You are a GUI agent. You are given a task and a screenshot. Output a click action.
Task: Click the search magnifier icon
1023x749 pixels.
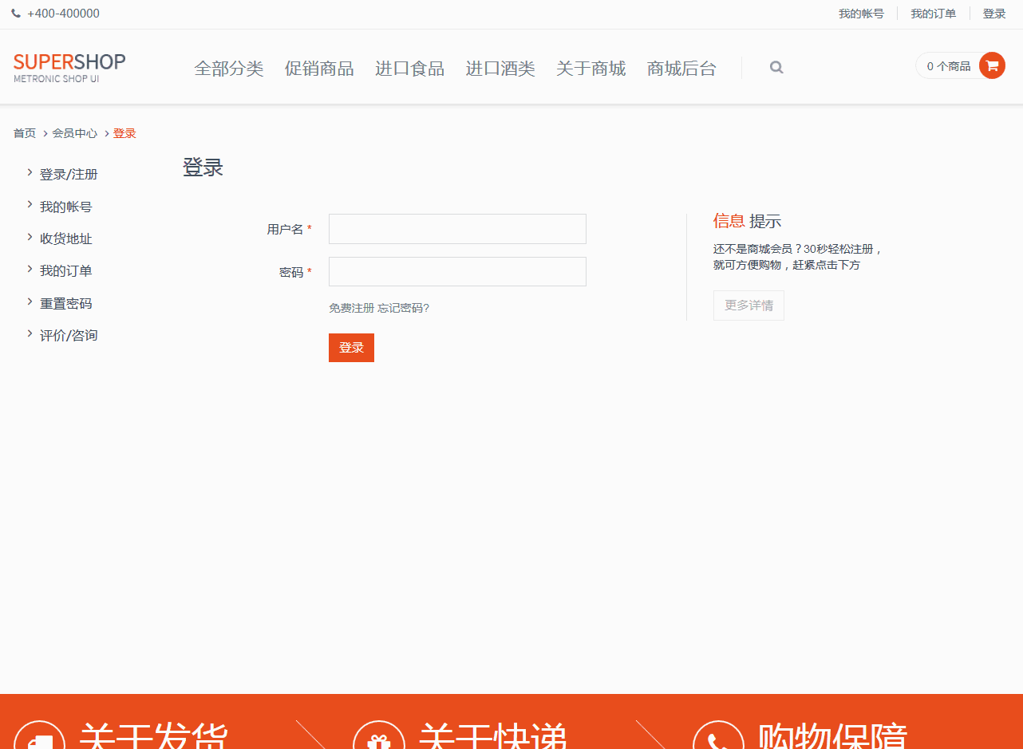776,68
